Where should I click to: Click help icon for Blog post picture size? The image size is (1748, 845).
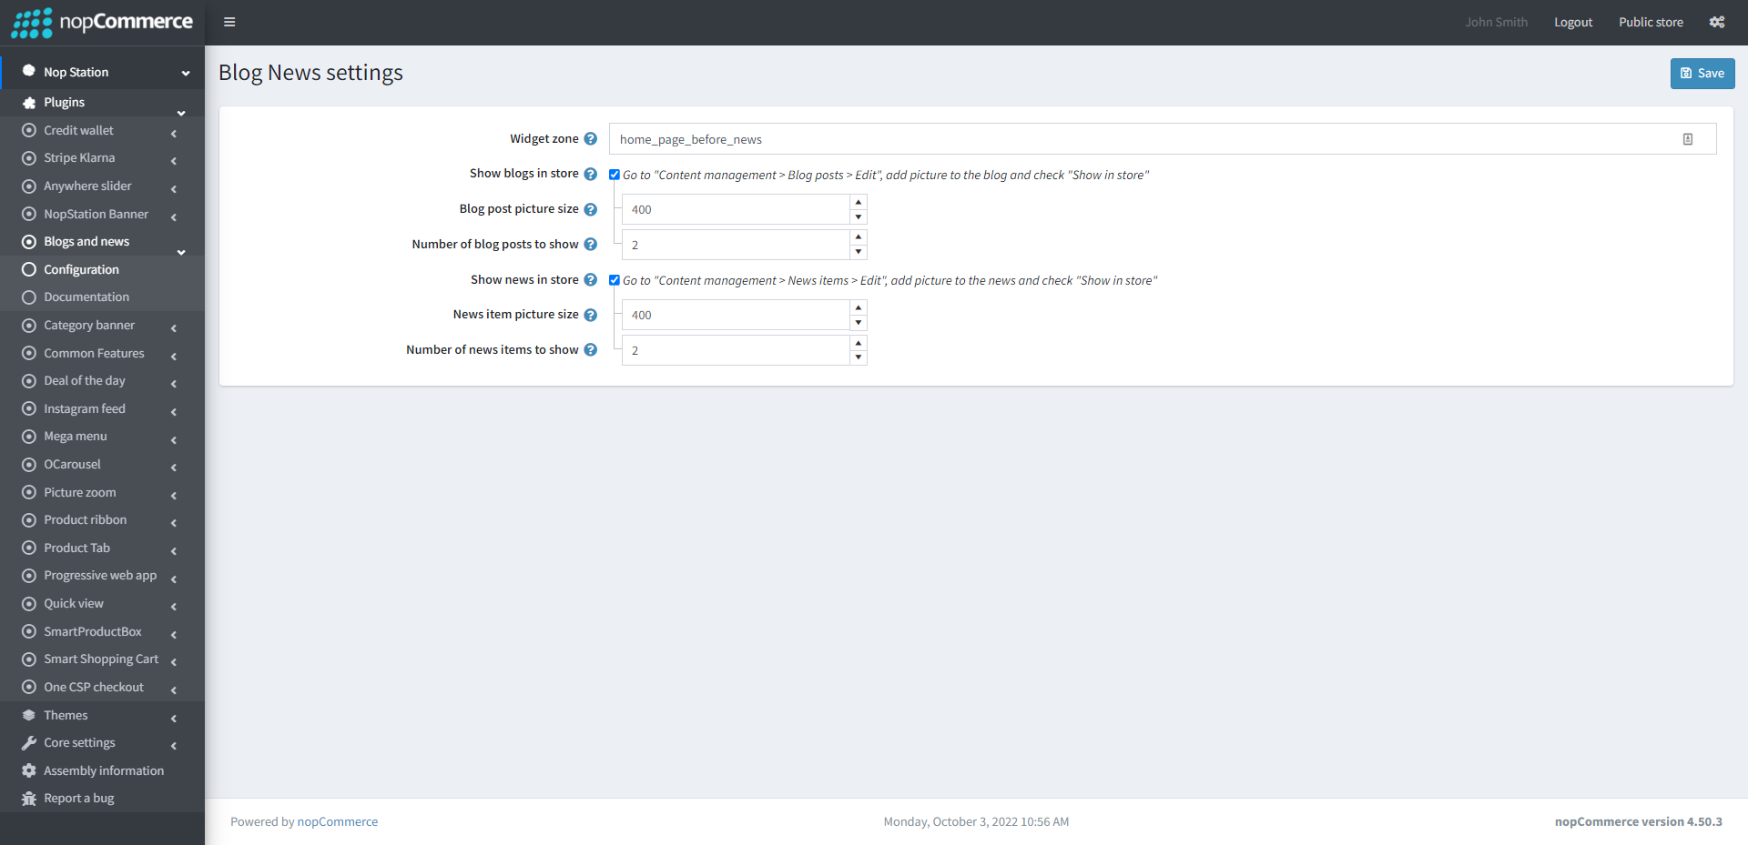(591, 209)
